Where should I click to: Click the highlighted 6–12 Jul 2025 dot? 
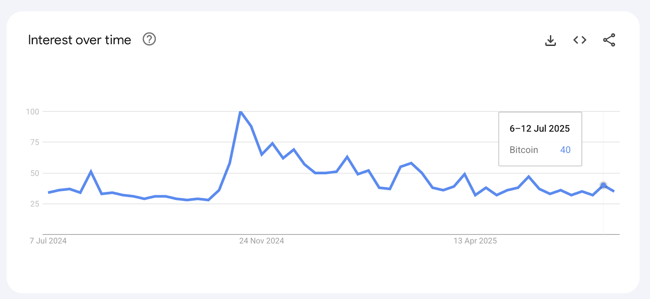click(603, 185)
